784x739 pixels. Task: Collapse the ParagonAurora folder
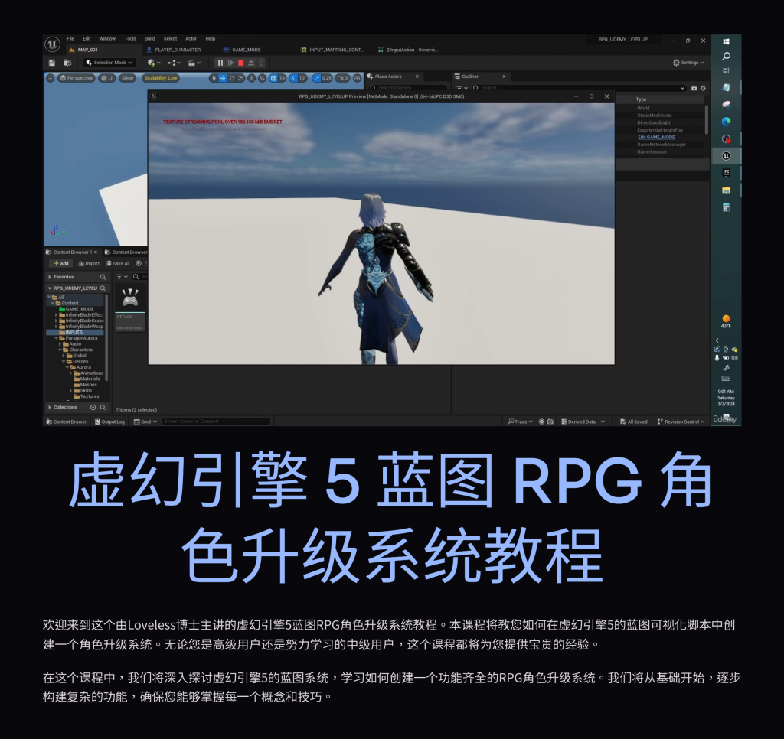click(x=56, y=338)
